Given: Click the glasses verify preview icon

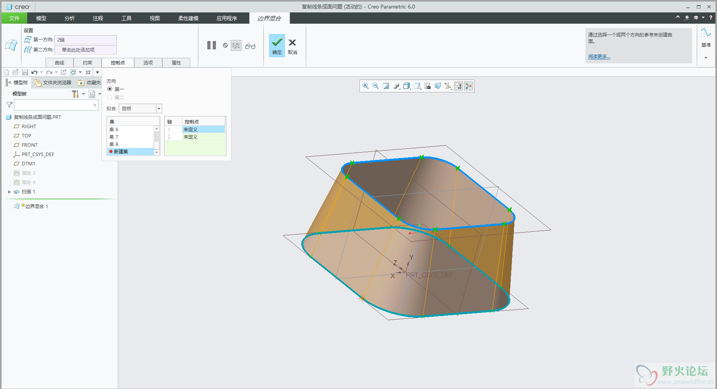Looking at the screenshot, I should (250, 46).
